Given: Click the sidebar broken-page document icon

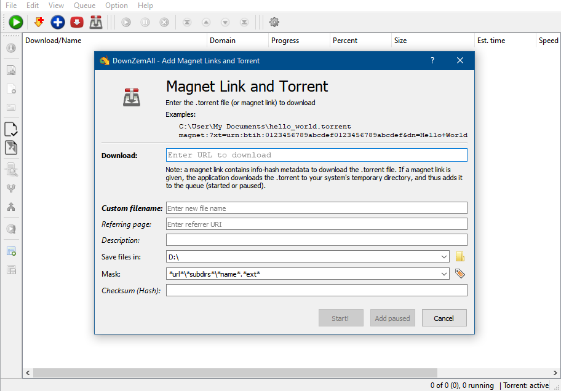Looking at the screenshot, I should [x=10, y=148].
